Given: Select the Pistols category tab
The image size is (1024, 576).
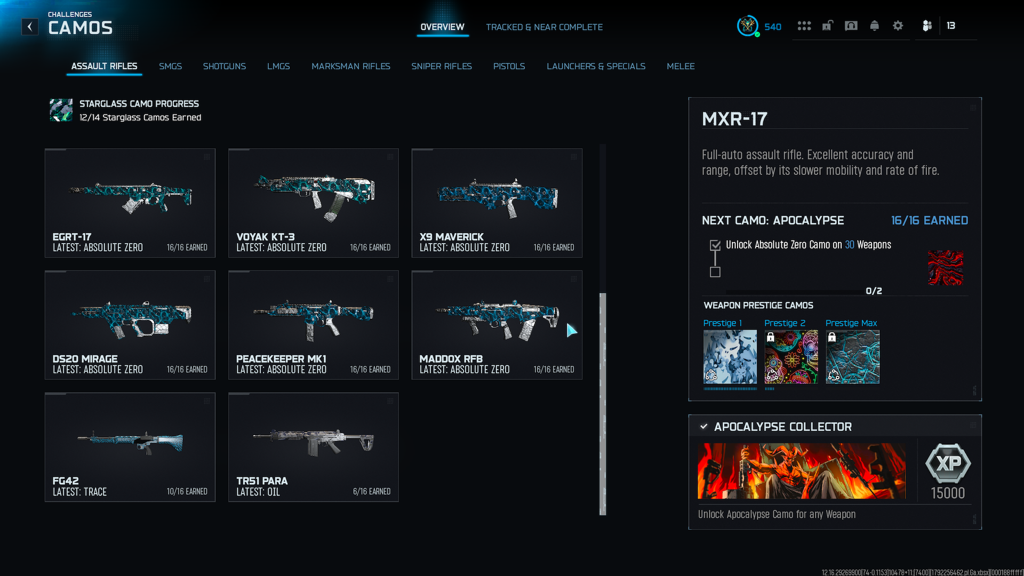Looking at the screenshot, I should click(509, 66).
